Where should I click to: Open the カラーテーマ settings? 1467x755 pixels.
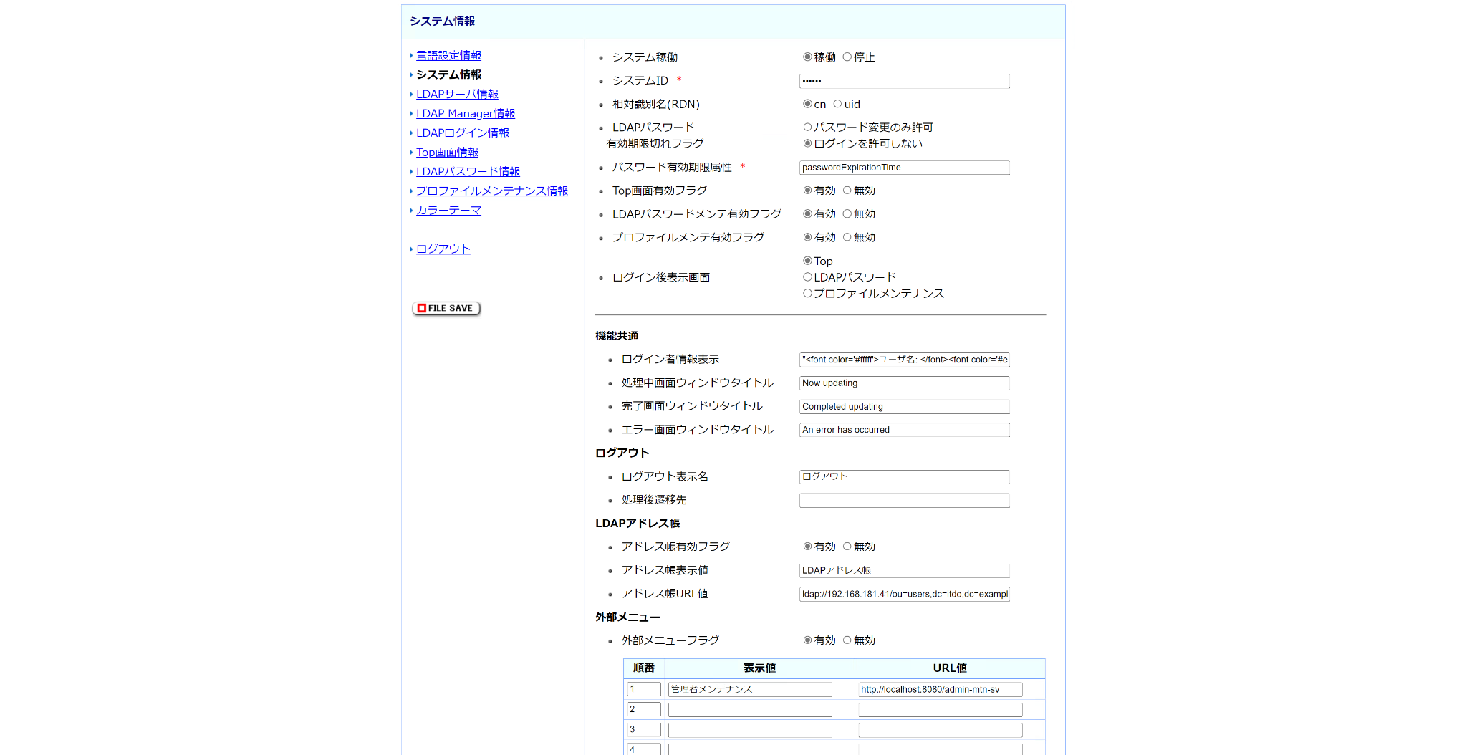[448, 210]
